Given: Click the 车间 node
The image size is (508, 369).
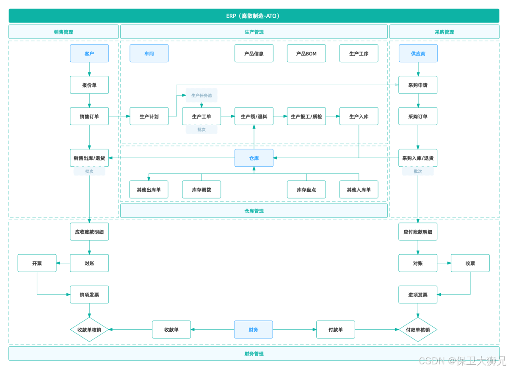Looking at the screenshot, I should [x=149, y=54].
